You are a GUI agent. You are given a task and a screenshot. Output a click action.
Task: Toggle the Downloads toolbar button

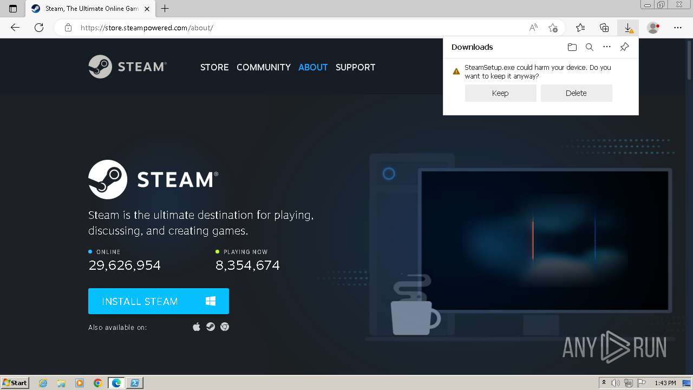629,28
